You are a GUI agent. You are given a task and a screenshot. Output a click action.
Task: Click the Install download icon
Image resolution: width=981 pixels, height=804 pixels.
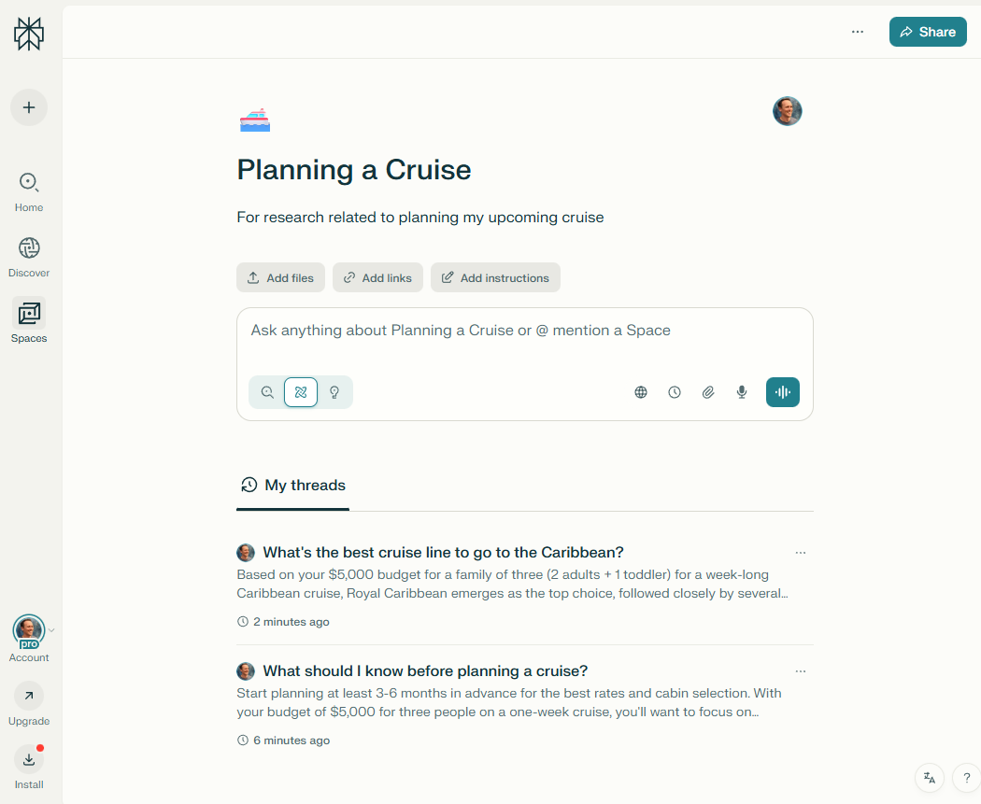click(29, 759)
